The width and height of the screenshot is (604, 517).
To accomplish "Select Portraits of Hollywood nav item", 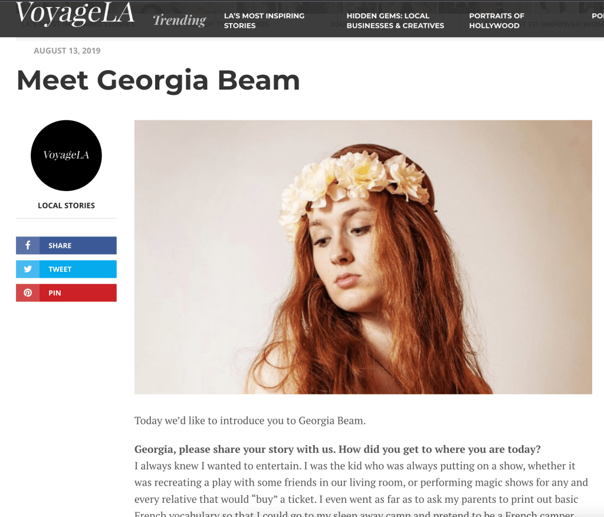I will (x=497, y=21).
